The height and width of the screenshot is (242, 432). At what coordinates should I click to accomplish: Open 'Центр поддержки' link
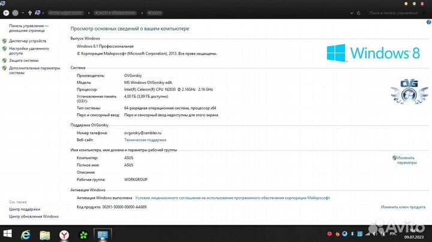point(25,209)
